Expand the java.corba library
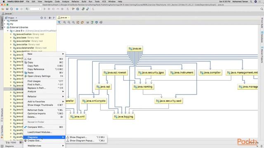The image size is (264, 148). point(11,44)
